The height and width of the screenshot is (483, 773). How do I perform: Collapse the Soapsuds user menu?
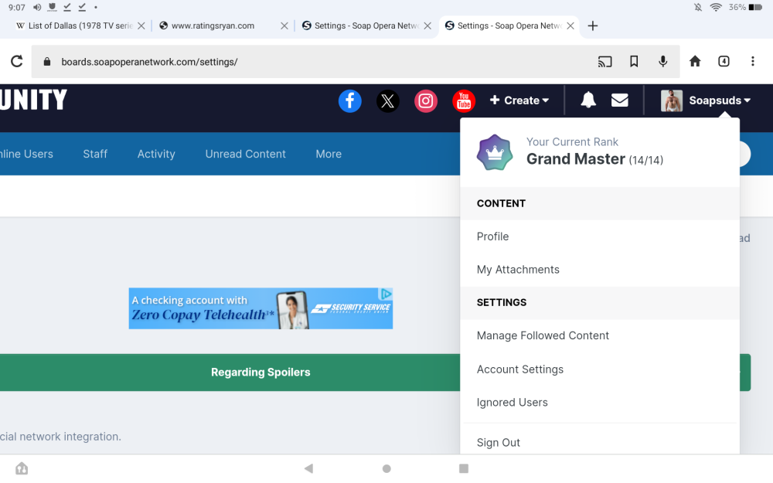pos(707,100)
